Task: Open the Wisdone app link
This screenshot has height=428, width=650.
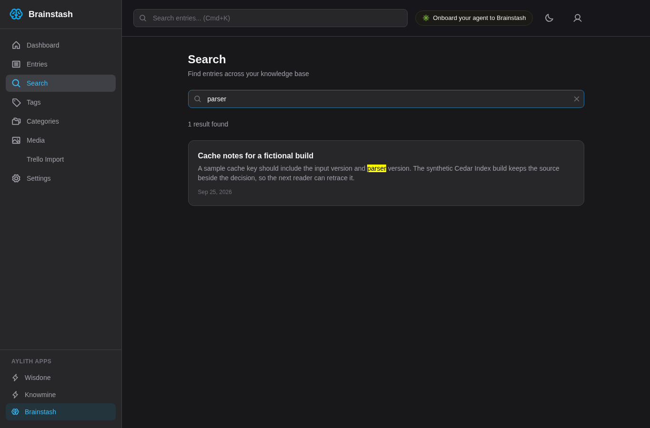Action: (60, 378)
